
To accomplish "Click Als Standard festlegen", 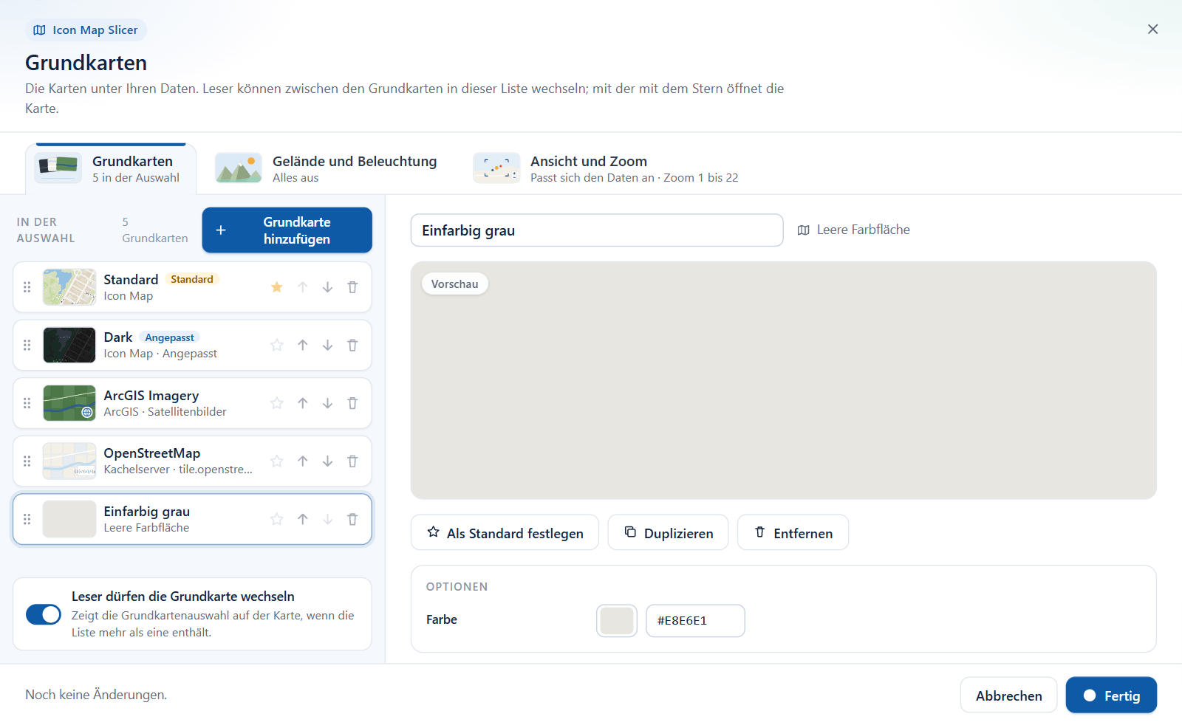I will tap(505, 532).
